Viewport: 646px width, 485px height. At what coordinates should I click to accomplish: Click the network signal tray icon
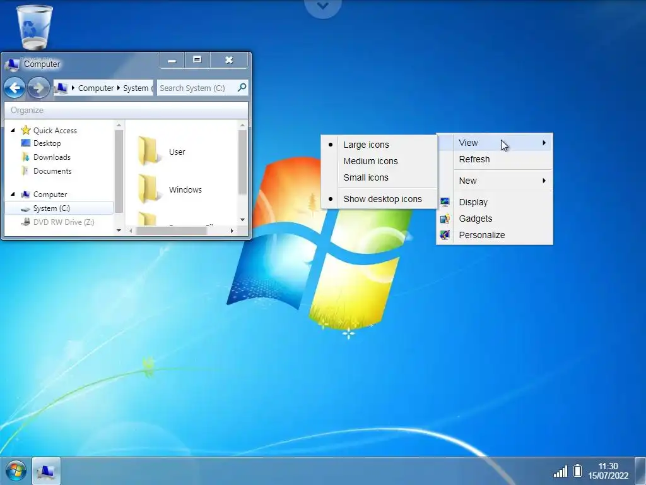click(560, 471)
